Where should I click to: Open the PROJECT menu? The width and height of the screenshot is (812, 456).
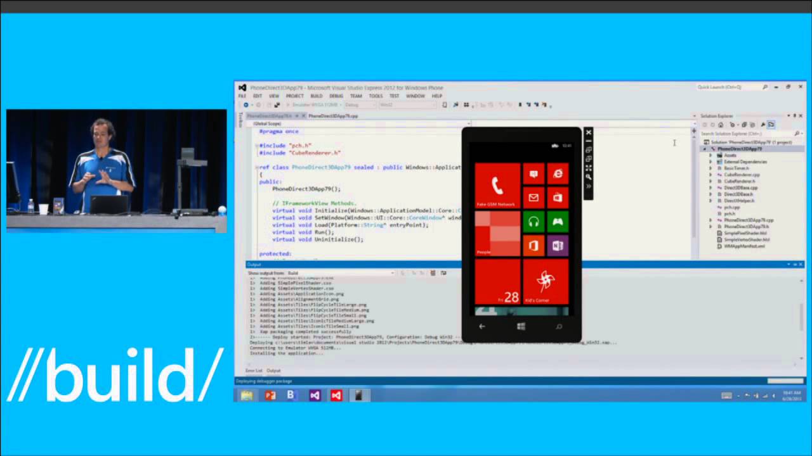[294, 96]
